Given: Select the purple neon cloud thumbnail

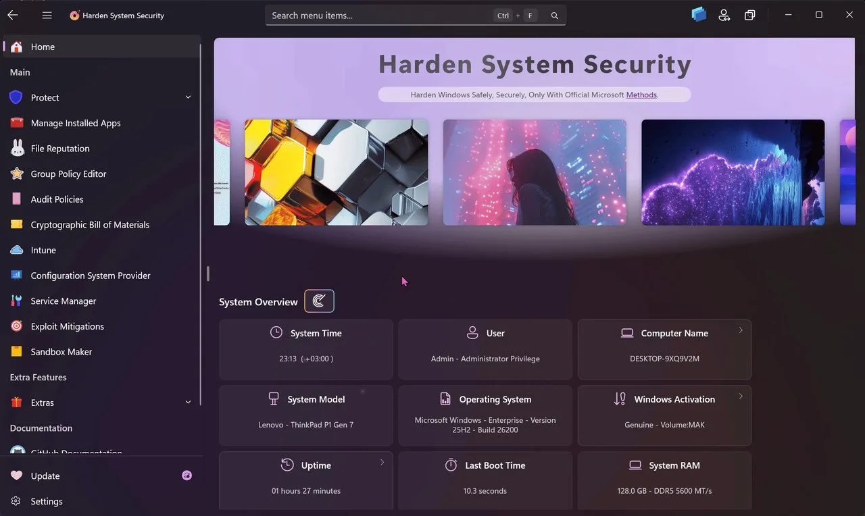Looking at the screenshot, I should (733, 172).
